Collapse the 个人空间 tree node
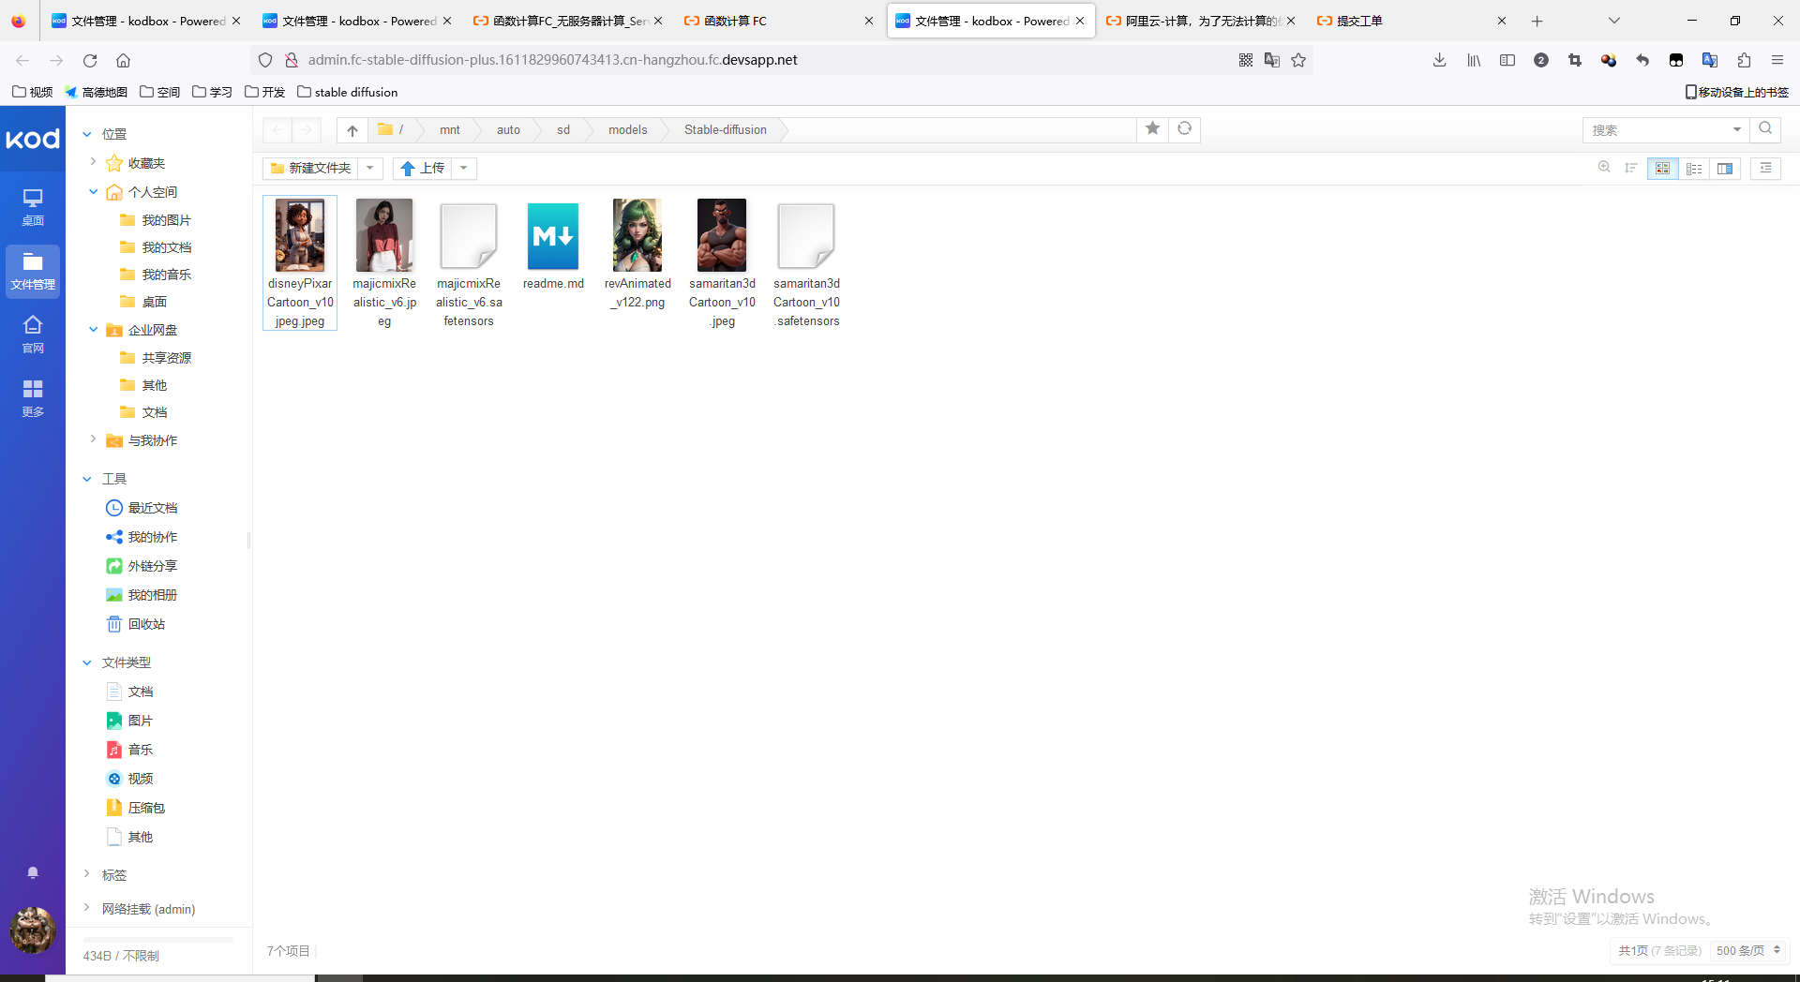This screenshot has width=1800, height=982. click(x=93, y=191)
